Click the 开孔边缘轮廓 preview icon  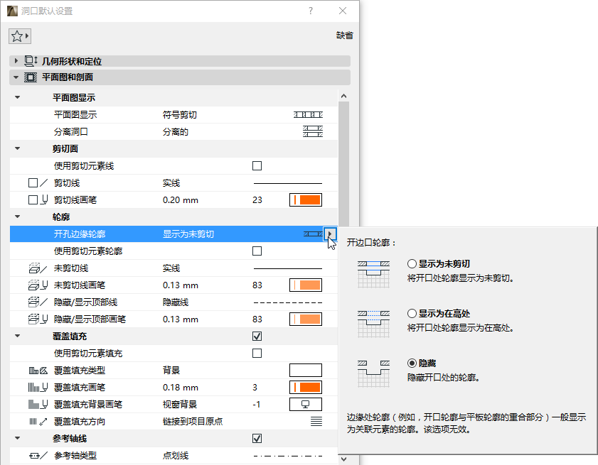tap(313, 234)
